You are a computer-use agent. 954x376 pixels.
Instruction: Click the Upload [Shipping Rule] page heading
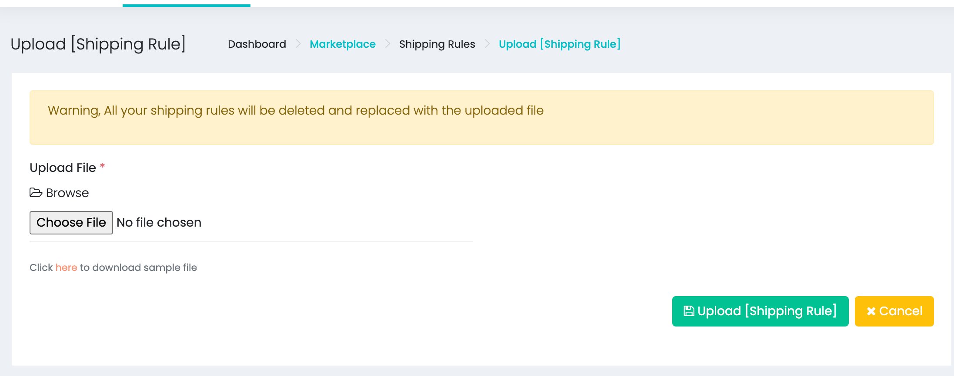click(98, 44)
